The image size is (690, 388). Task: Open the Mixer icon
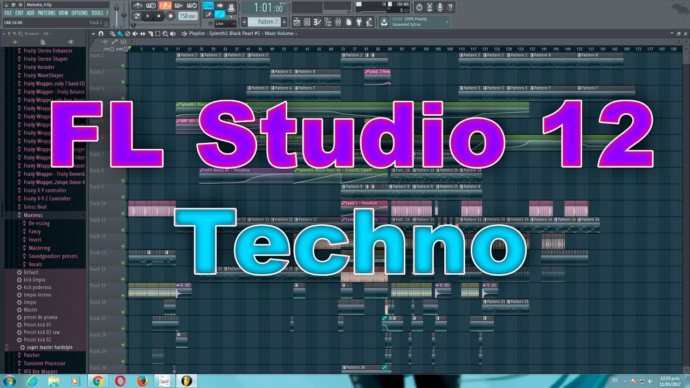pos(338,22)
